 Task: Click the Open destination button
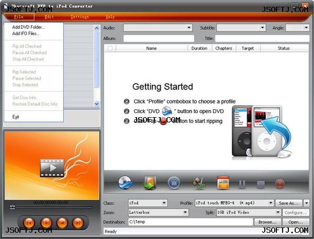(296, 222)
